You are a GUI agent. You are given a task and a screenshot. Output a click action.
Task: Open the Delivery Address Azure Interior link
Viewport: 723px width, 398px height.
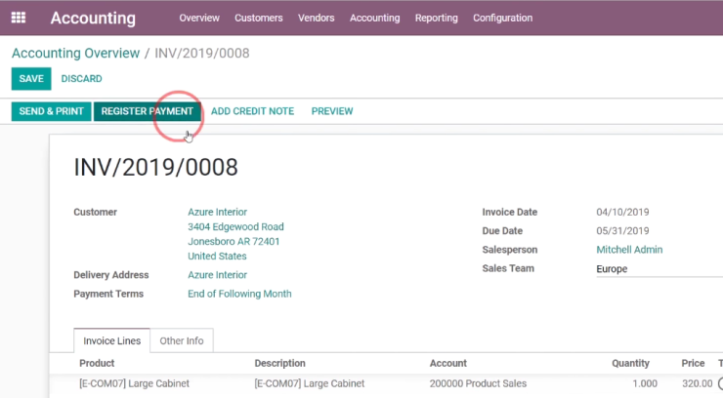[x=217, y=275]
